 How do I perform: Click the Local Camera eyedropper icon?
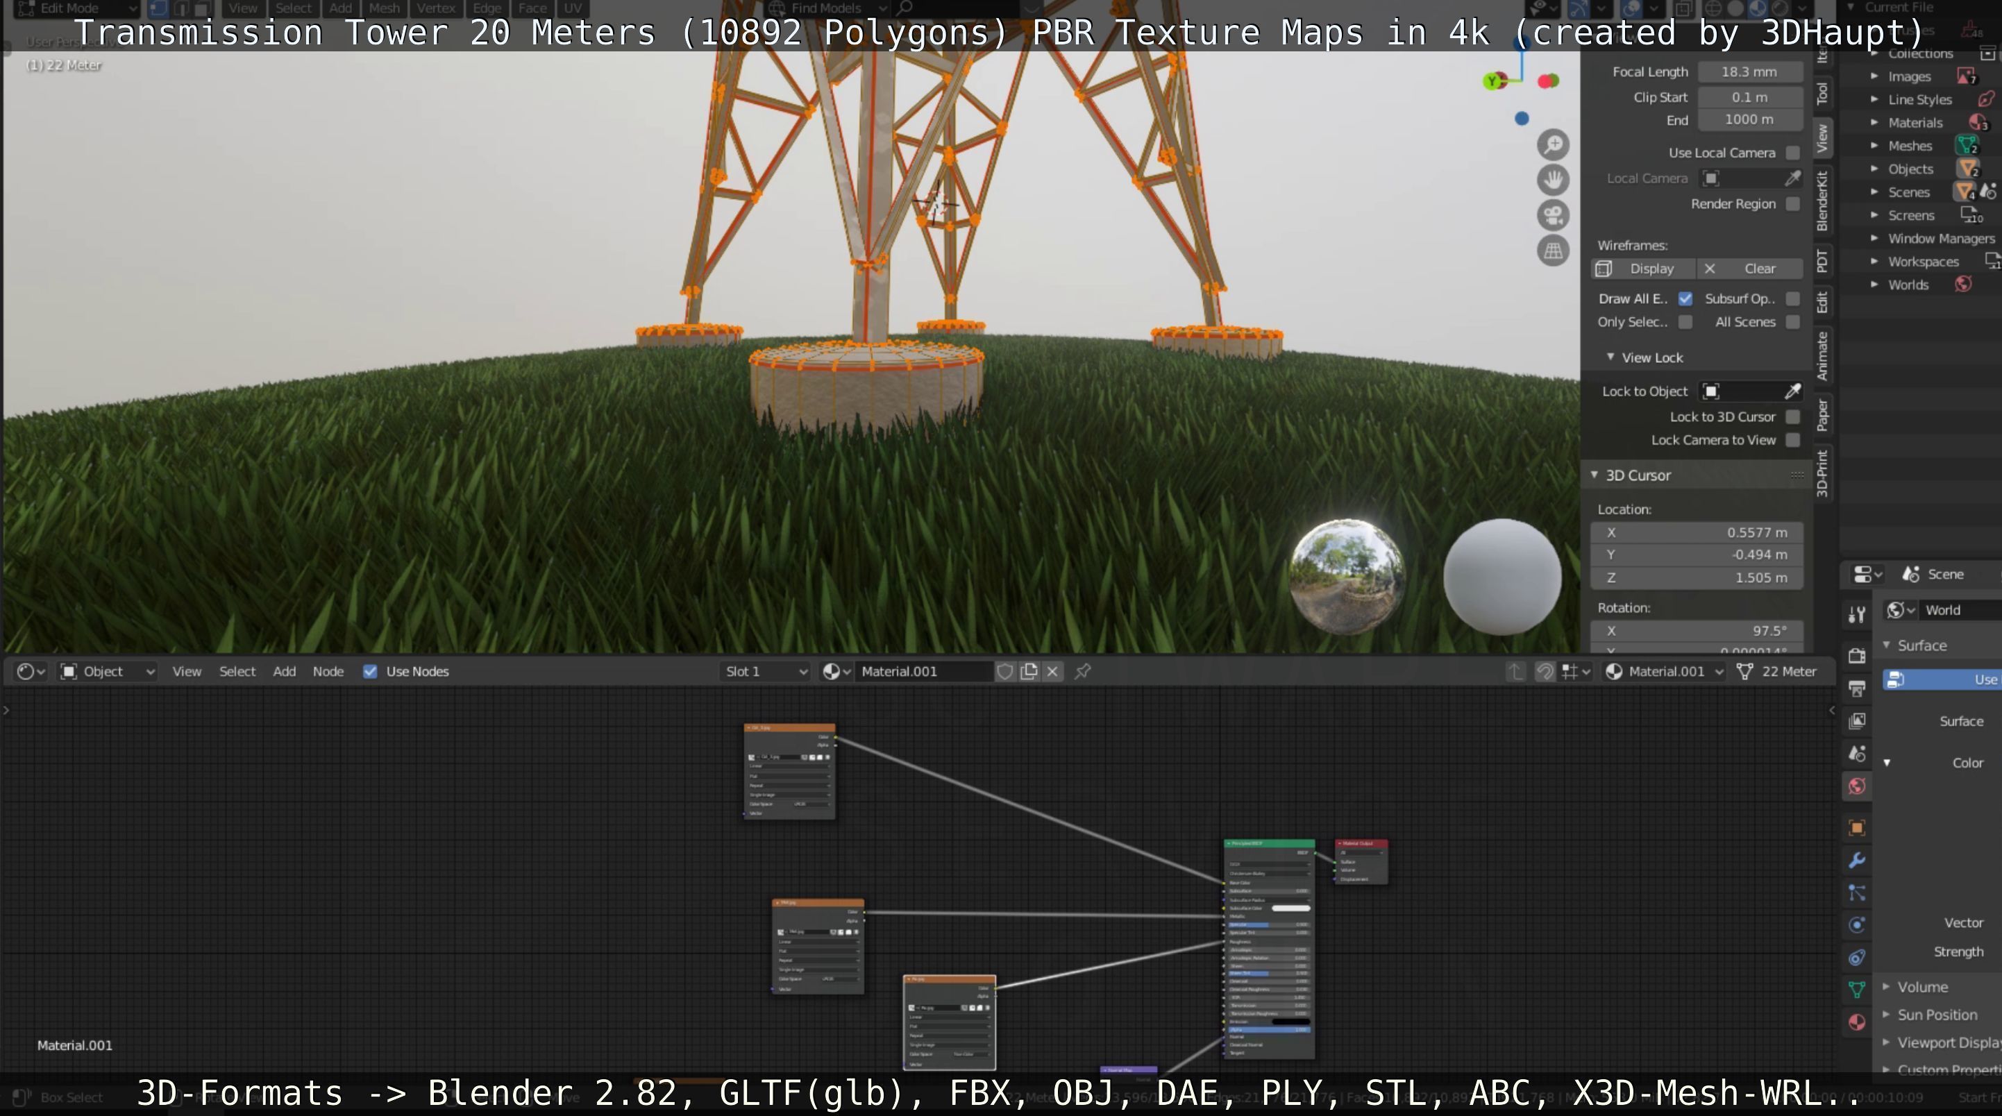point(1792,178)
